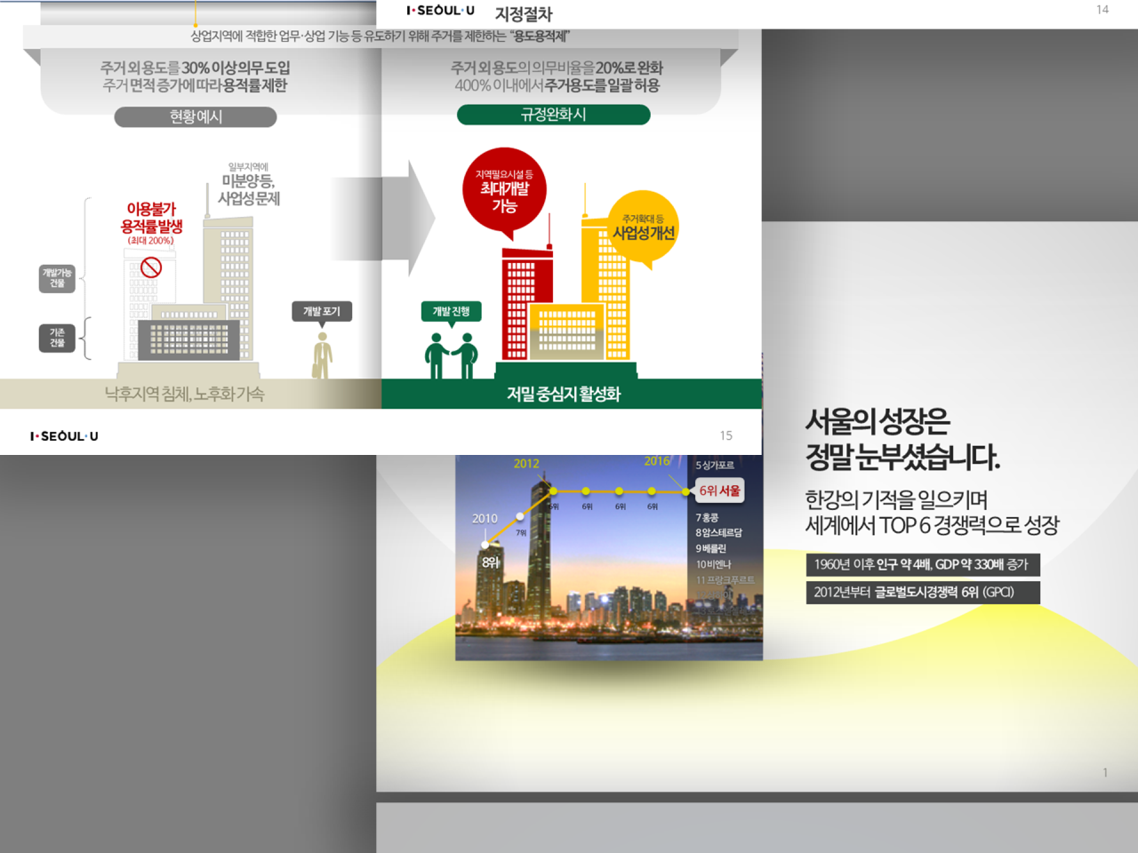This screenshot has height=853, width=1138.
Task: Click the large gray right arrow graphic
Action: [x=382, y=218]
